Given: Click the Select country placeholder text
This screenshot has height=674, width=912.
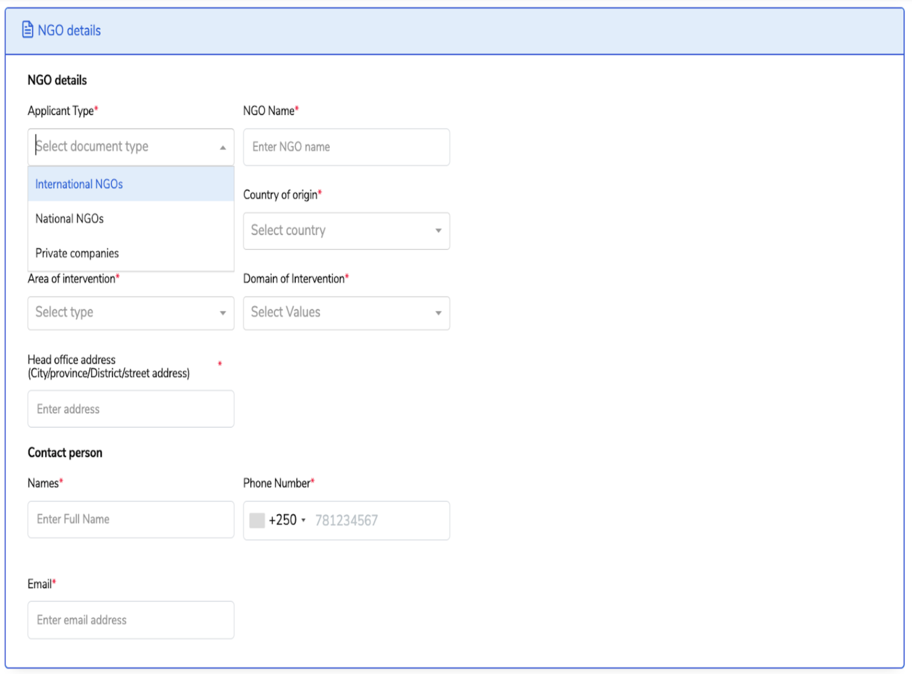Looking at the screenshot, I should coord(288,231).
